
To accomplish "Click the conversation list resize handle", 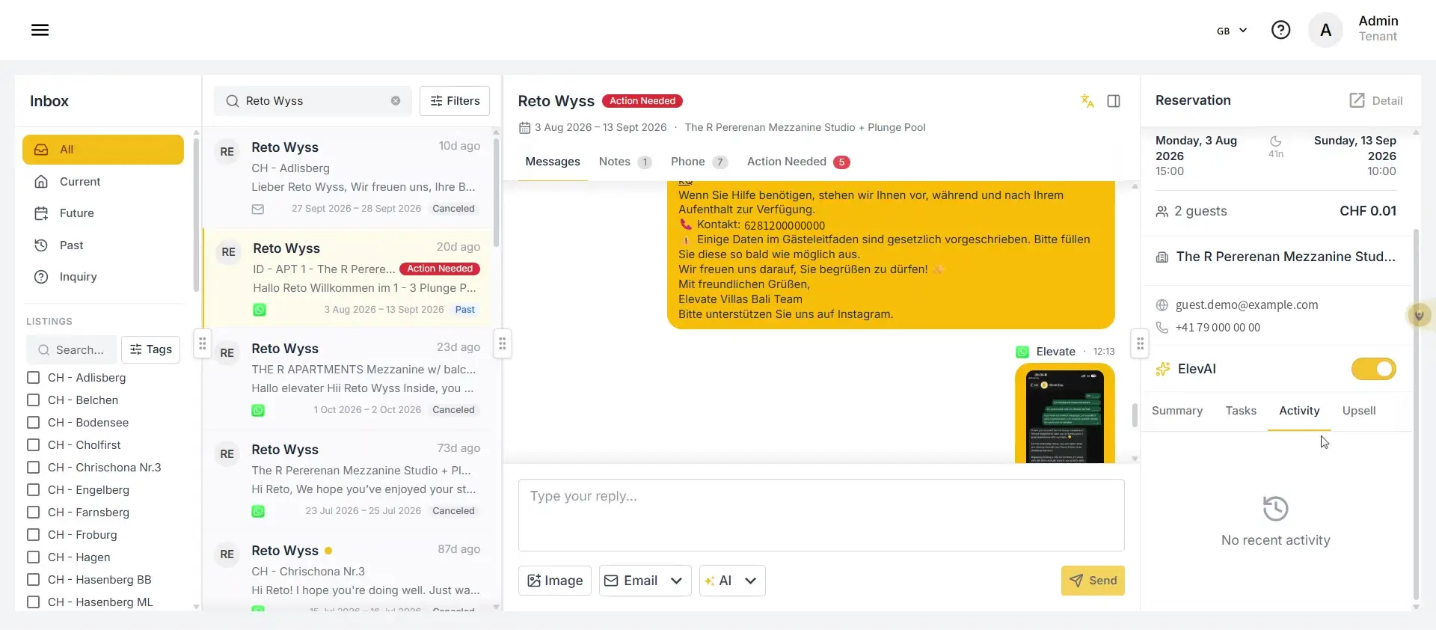I will pos(503,343).
